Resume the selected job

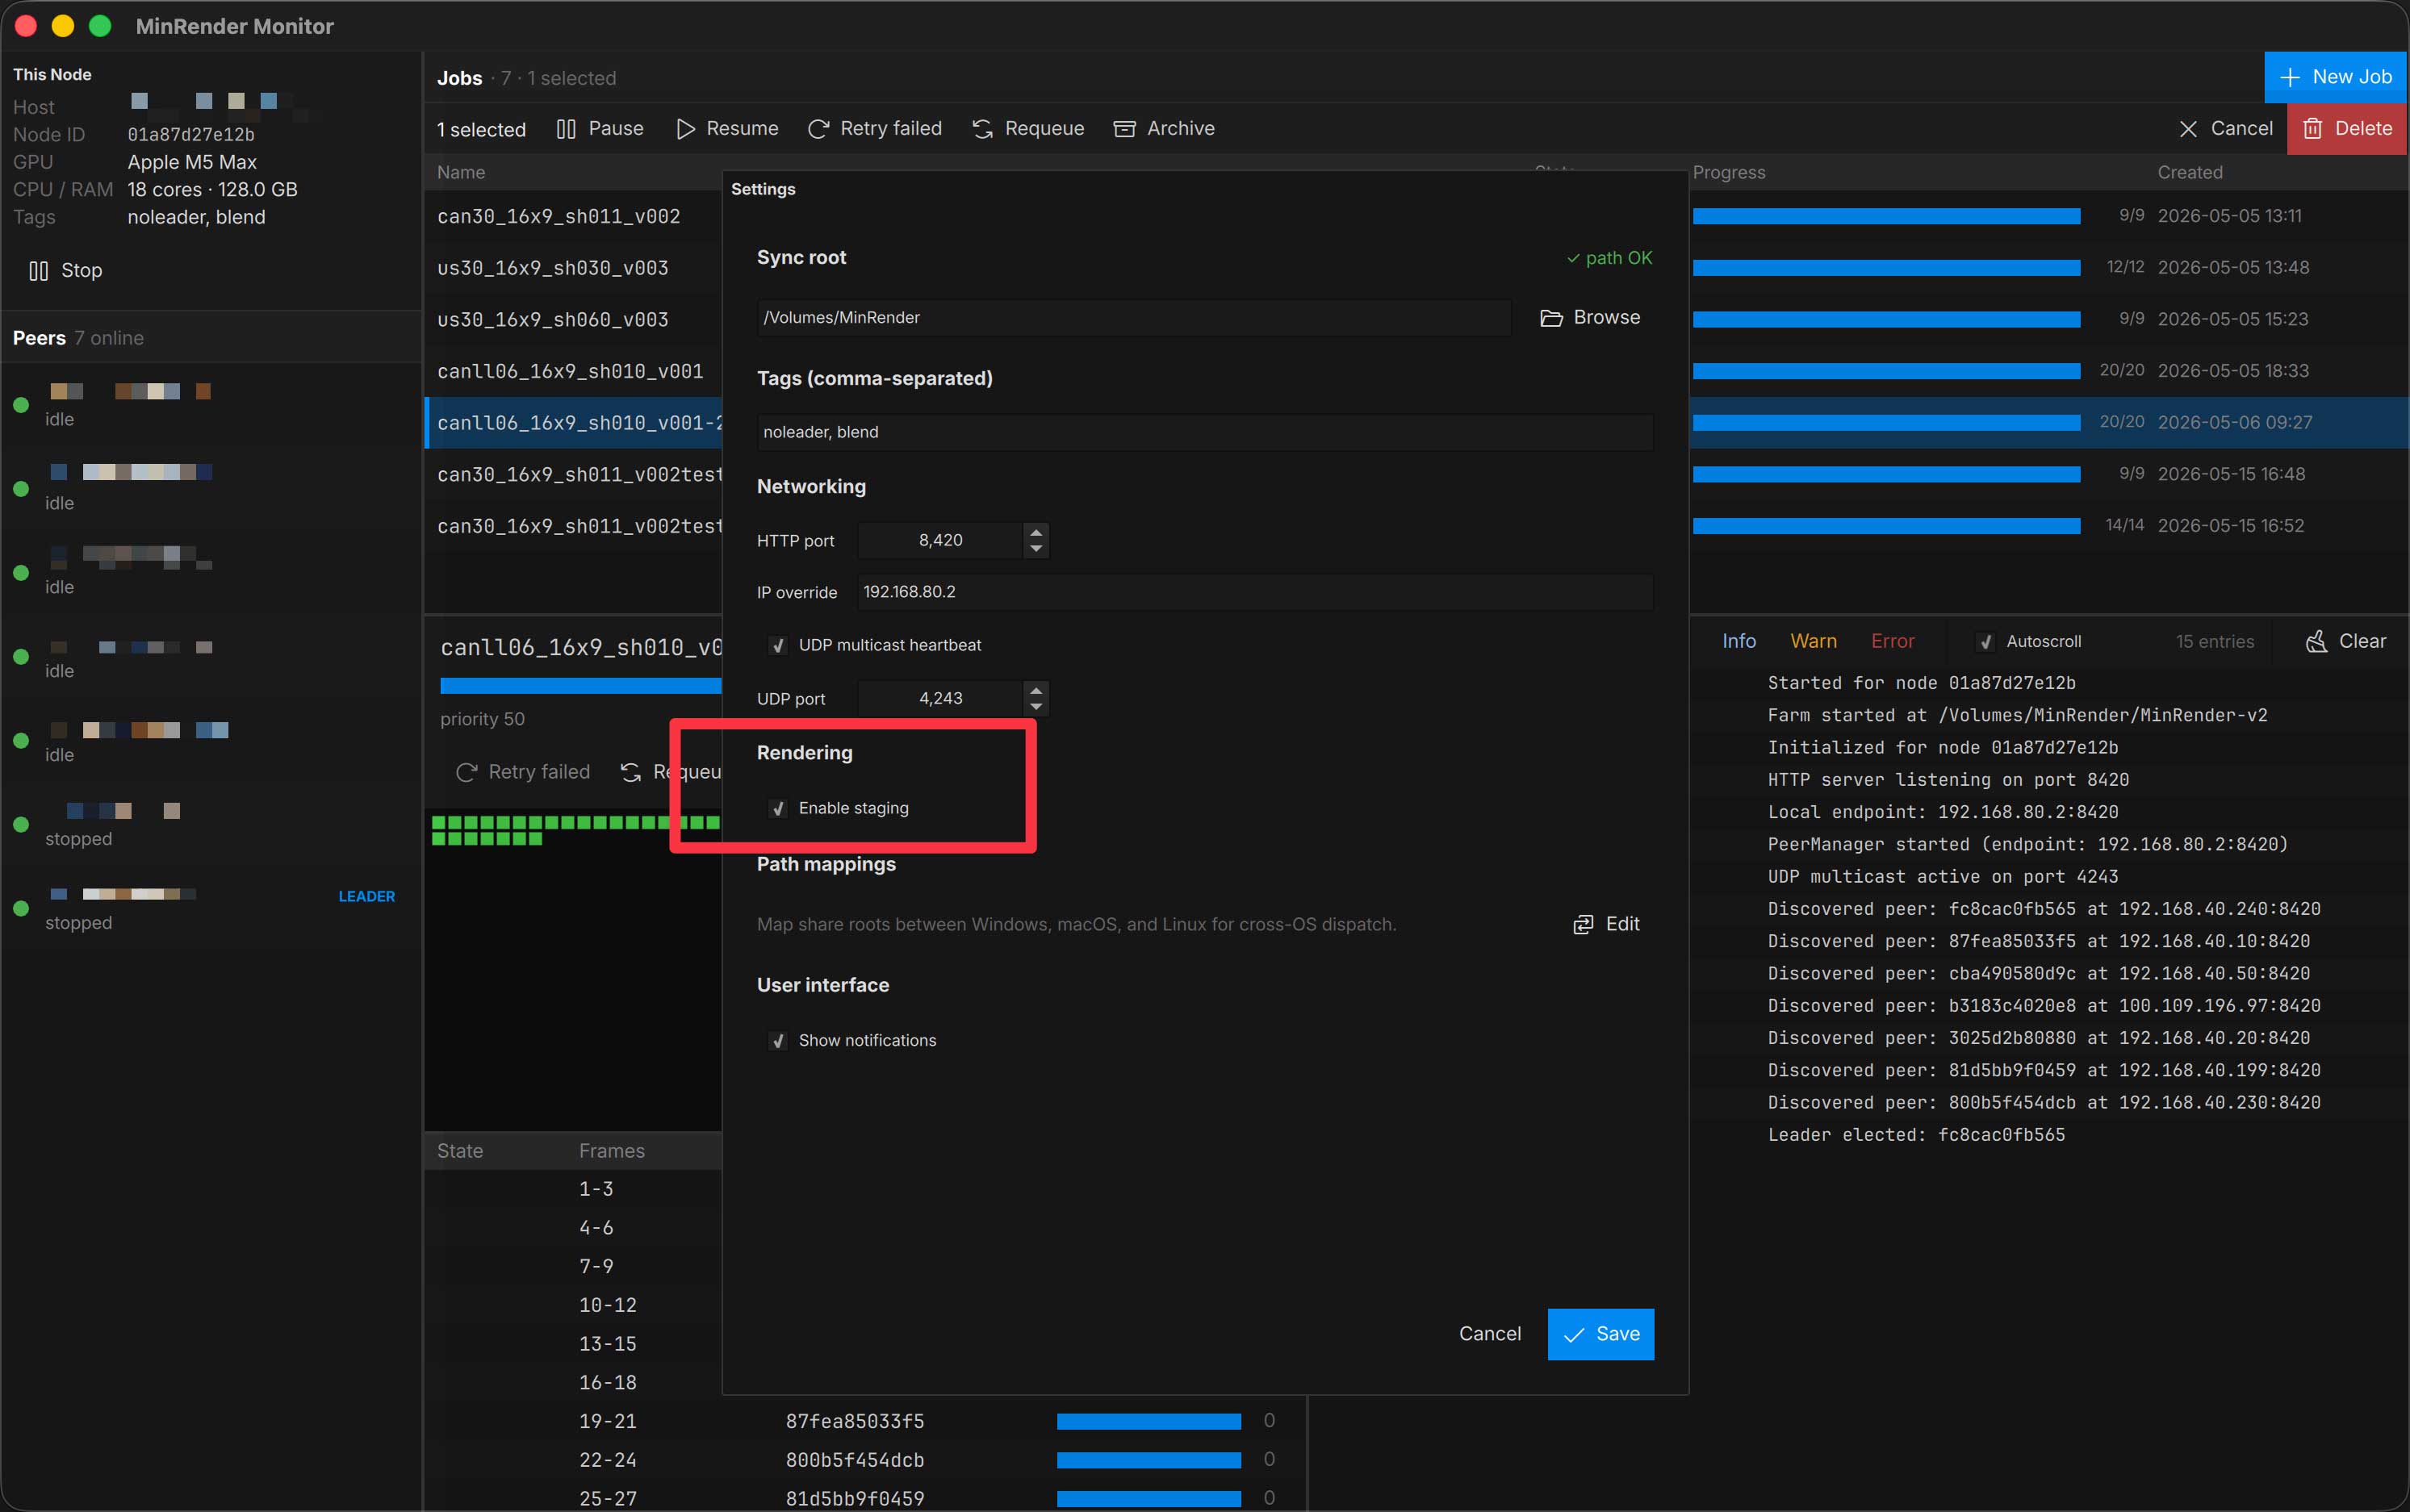coord(727,128)
